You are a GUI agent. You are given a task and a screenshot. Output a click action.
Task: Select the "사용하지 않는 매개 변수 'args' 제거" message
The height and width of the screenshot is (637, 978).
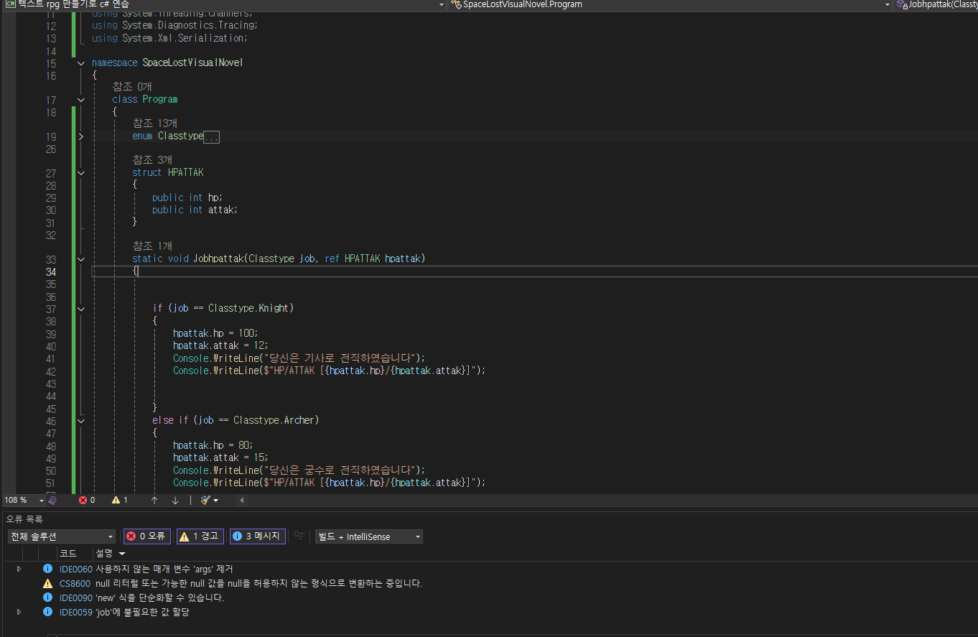(164, 569)
